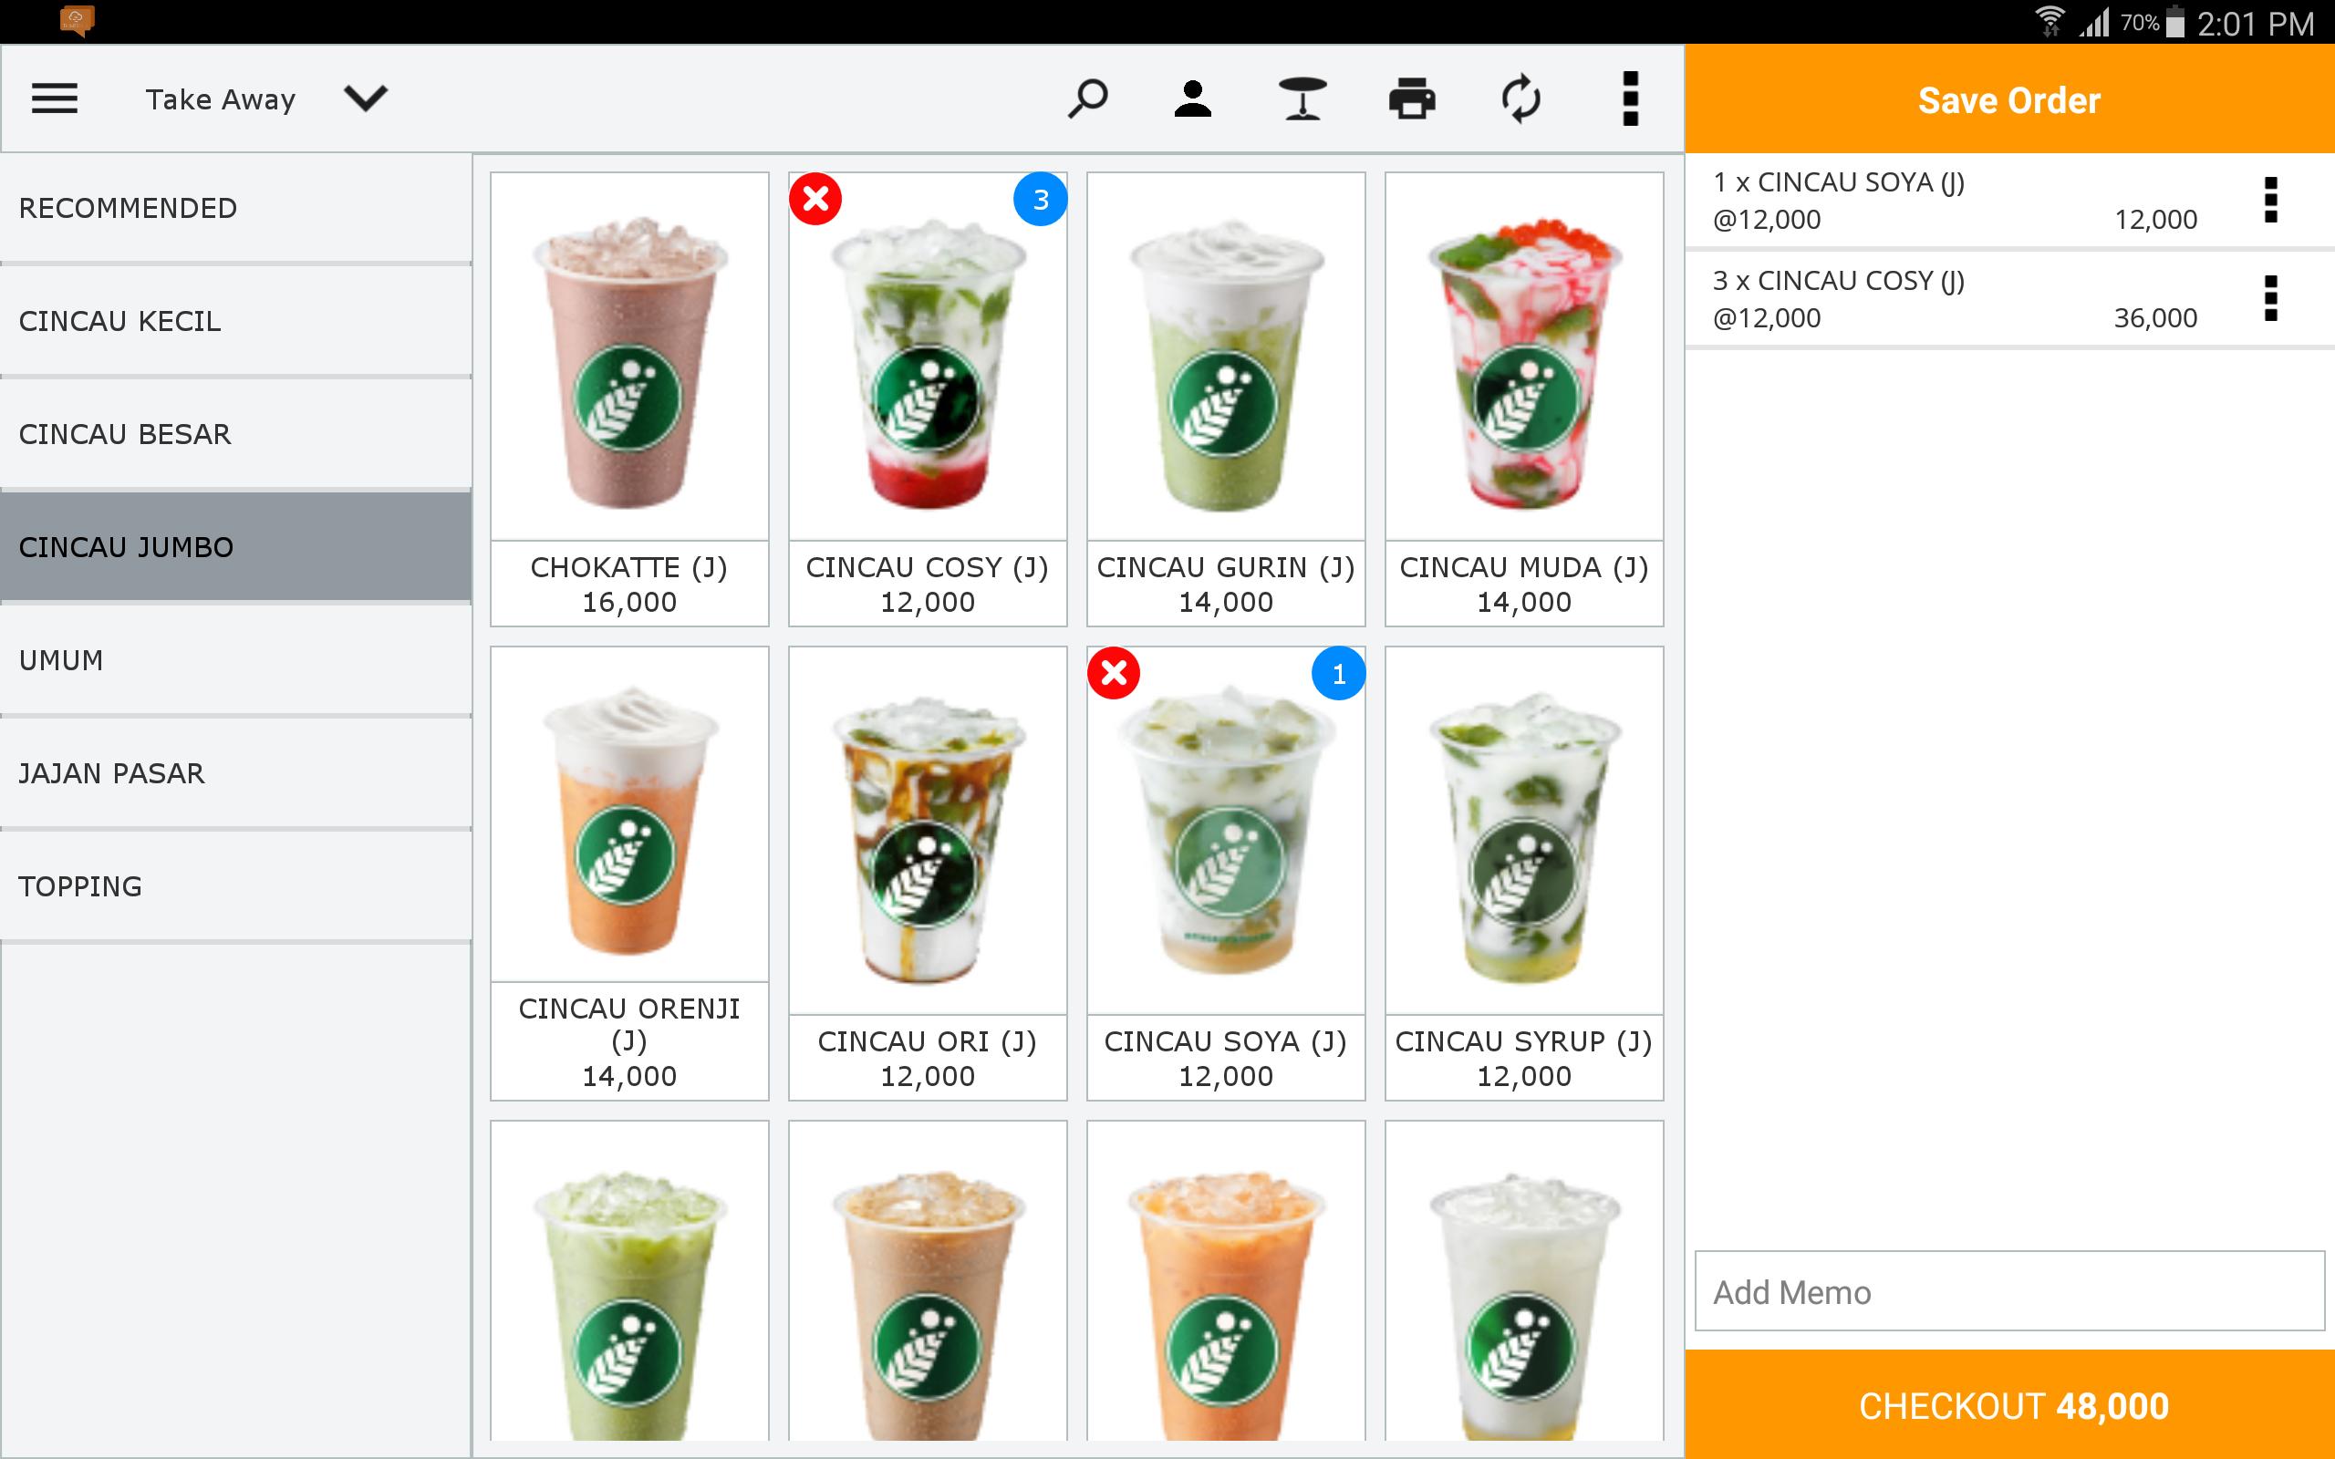This screenshot has width=2335, height=1459.
Task: Choose a table via table icon
Action: pyautogui.click(x=1302, y=98)
